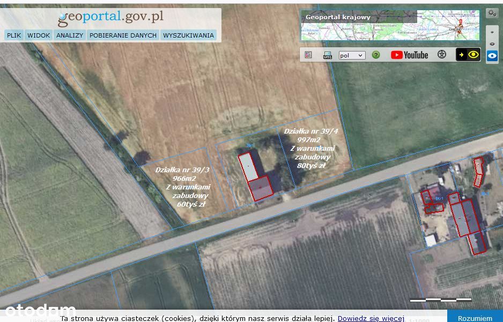Expand the 'pol' language dropdown
Viewport: 503px width, 322px height.
coord(352,55)
